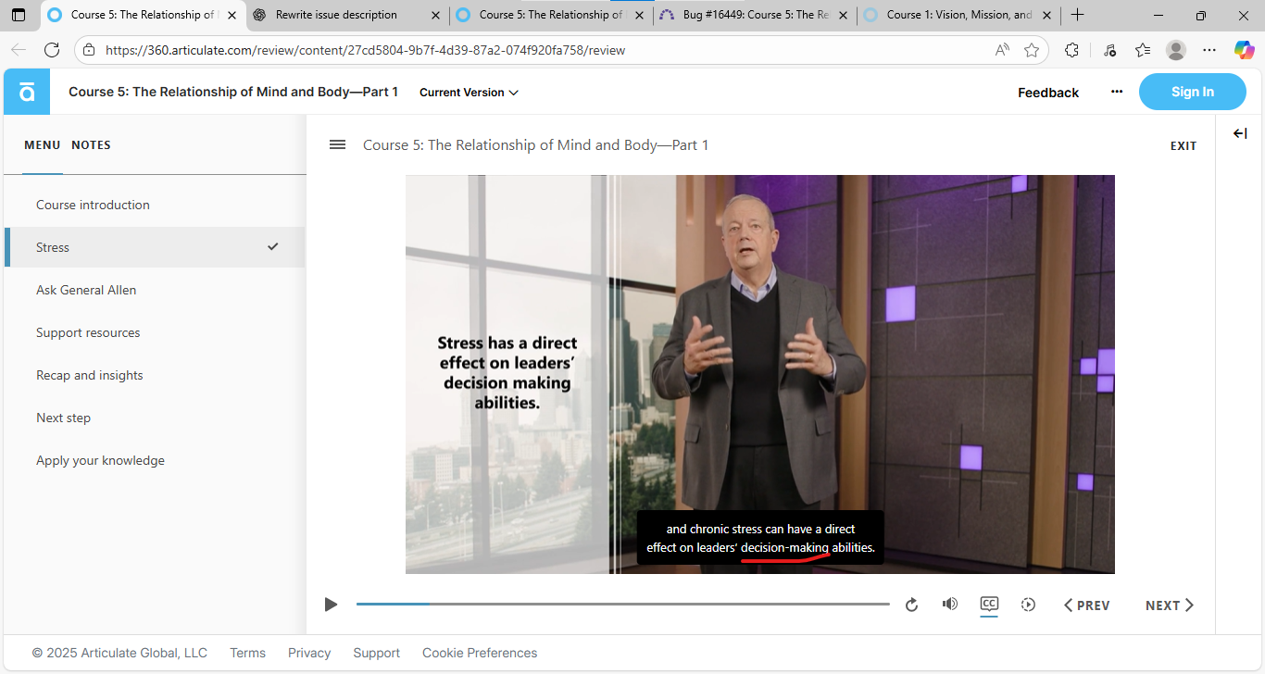Image resolution: width=1265 pixels, height=674 pixels.
Task: Open the Terms footer link
Action: click(247, 653)
